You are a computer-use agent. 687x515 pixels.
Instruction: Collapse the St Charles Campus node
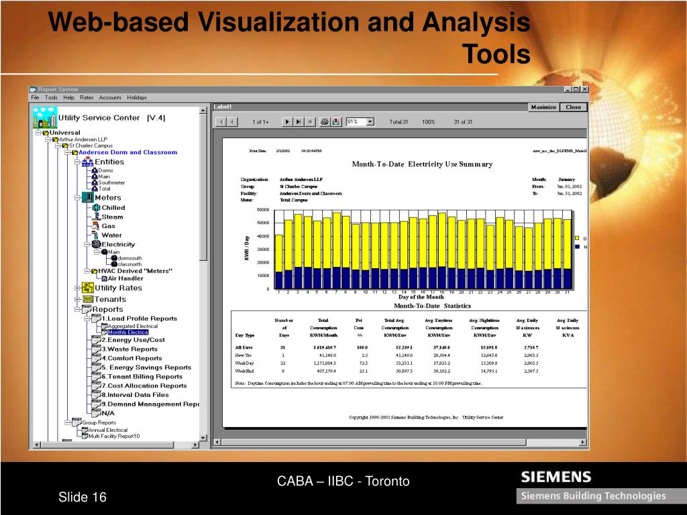[x=58, y=146]
